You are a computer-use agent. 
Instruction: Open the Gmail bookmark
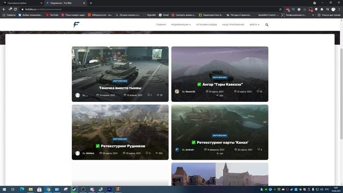pyautogui.click(x=163, y=15)
